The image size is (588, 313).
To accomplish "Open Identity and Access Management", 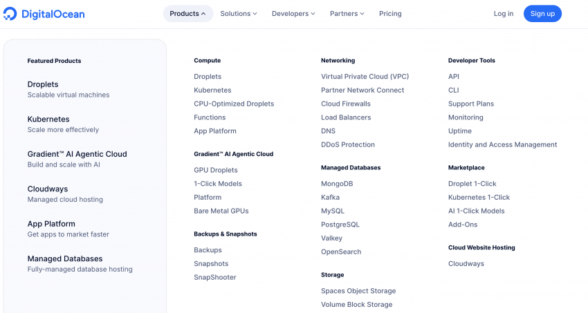I will [x=502, y=144].
